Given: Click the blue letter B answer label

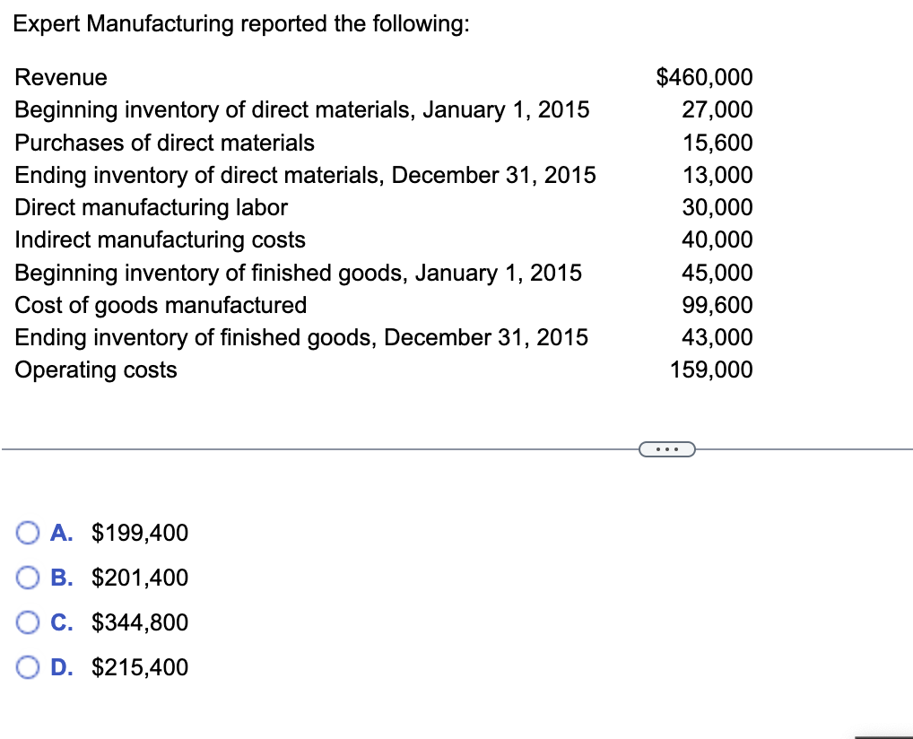Looking at the screenshot, I should (x=60, y=578).
